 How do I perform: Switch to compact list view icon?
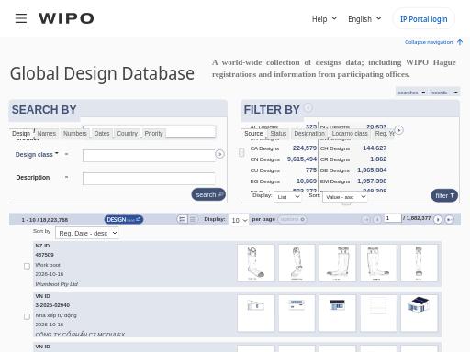(x=193, y=219)
